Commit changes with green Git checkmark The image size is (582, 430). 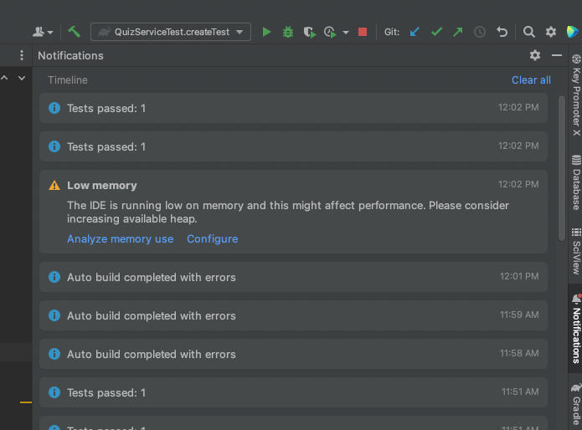tap(436, 32)
